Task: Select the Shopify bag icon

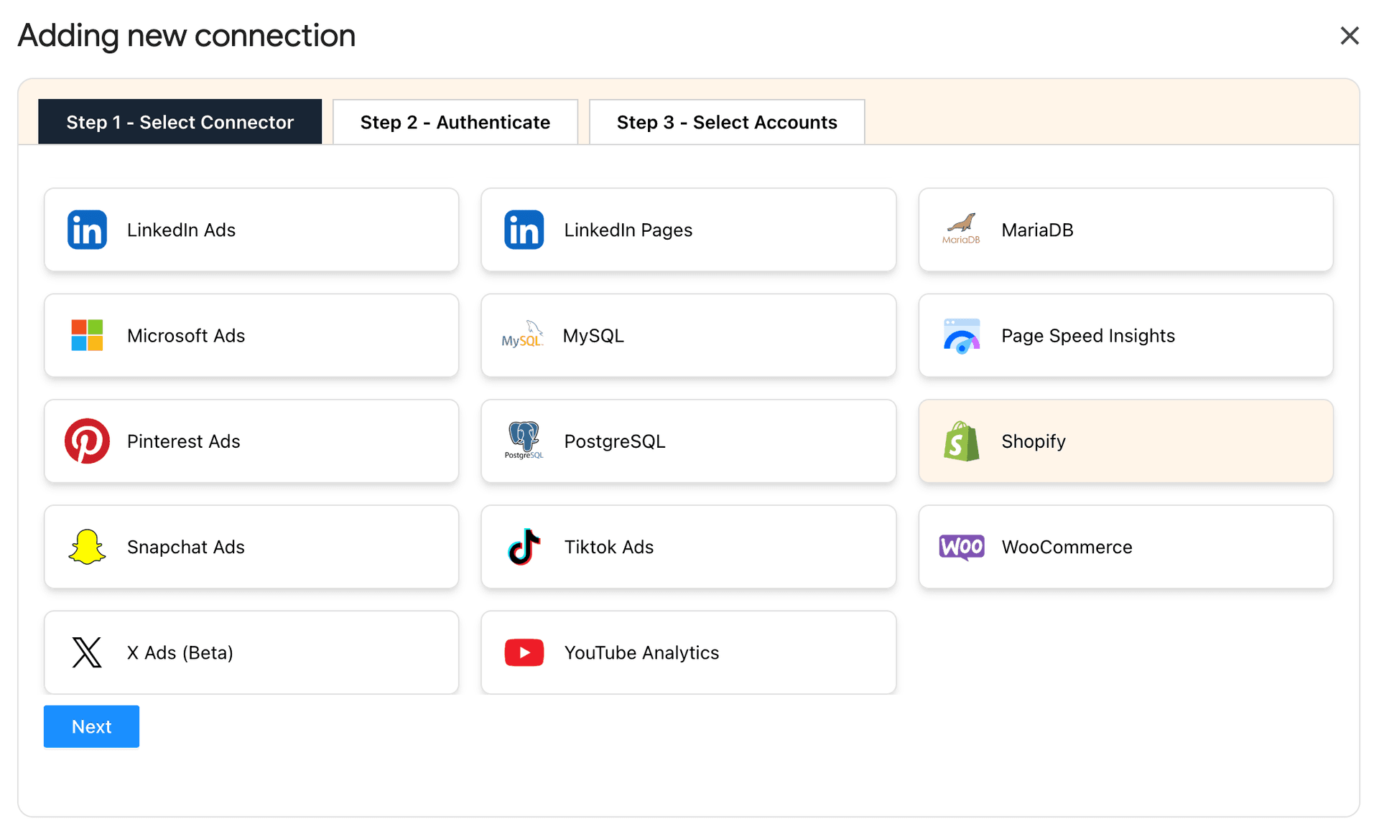Action: (x=962, y=441)
